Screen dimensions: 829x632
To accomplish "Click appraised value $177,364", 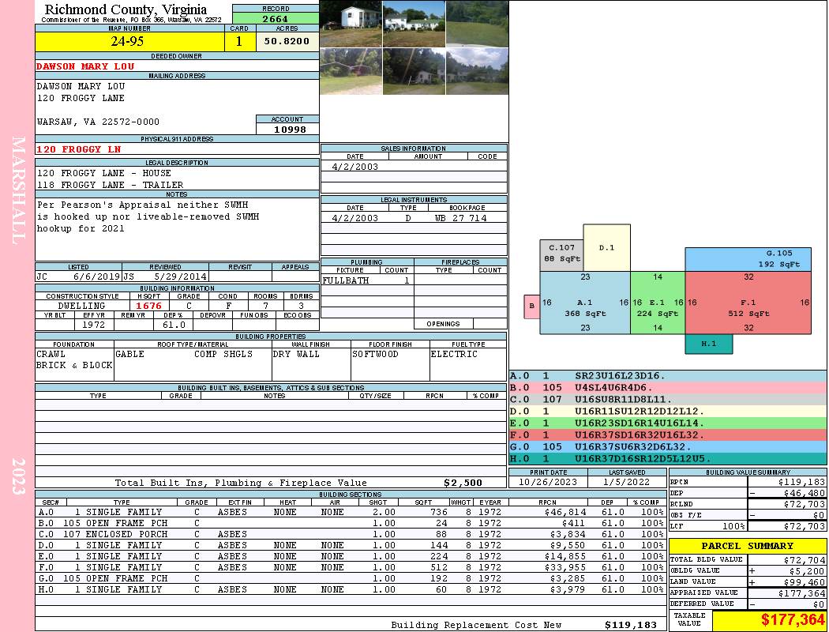I will point(801,593).
